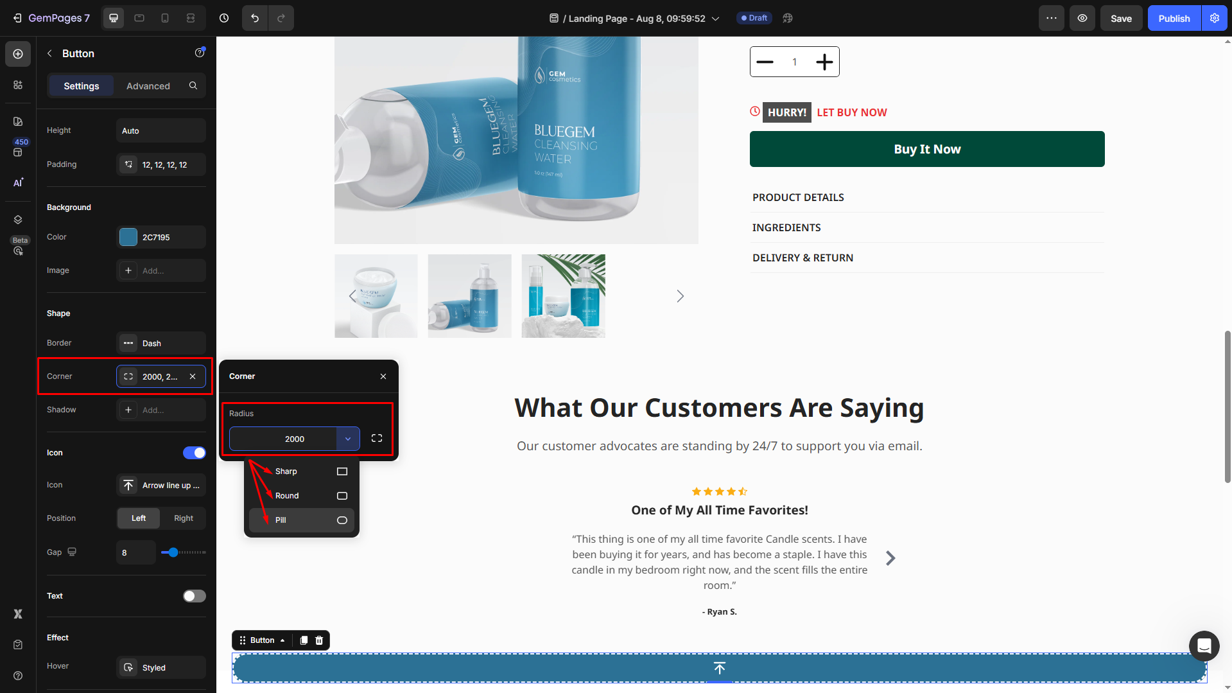The height and width of the screenshot is (693, 1232).
Task: Choose Sharp corner option
Action: pos(302,471)
